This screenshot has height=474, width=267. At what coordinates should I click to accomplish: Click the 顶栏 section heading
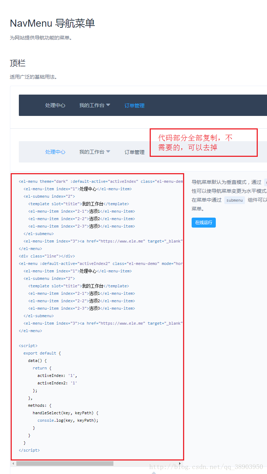[x=17, y=63]
